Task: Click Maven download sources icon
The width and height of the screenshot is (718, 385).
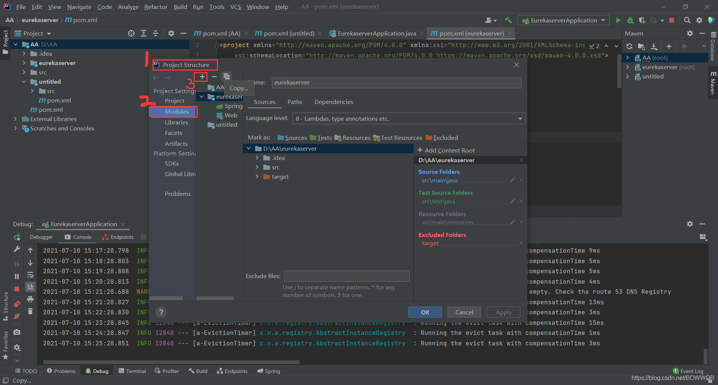Action: point(654,46)
